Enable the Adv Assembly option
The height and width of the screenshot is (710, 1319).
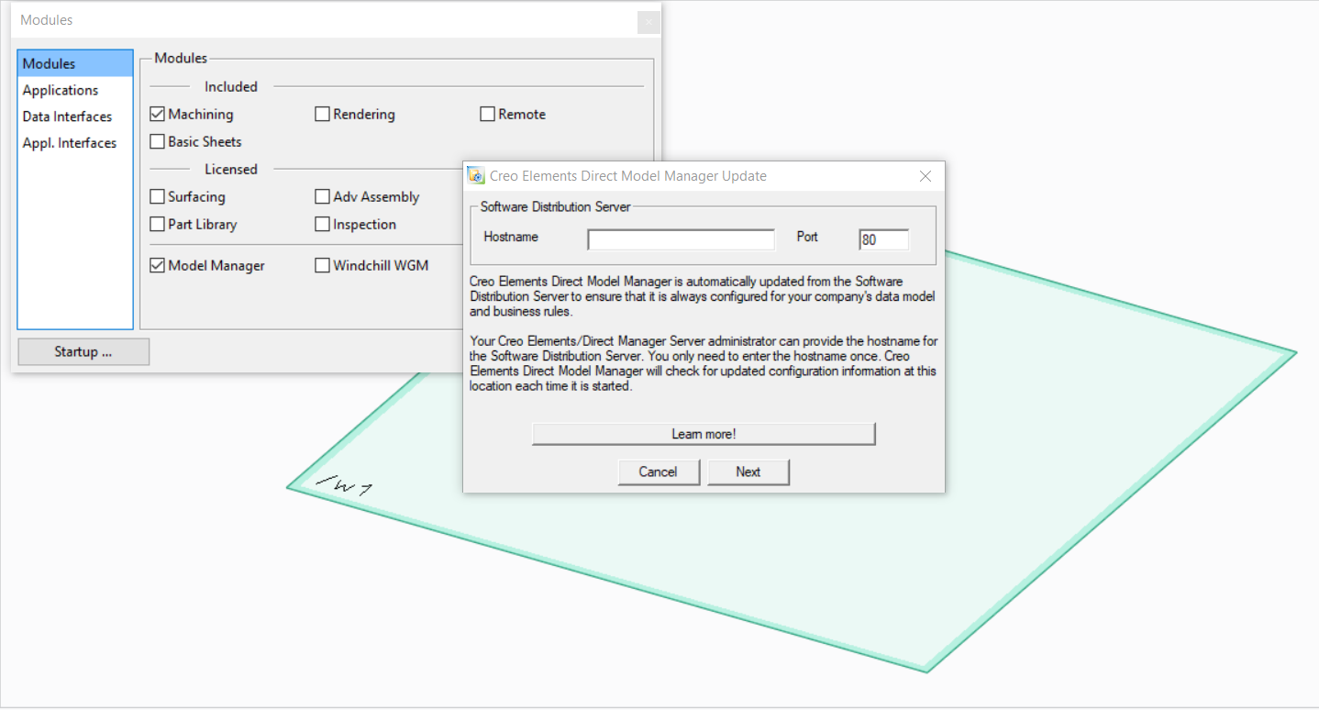pyautogui.click(x=322, y=196)
